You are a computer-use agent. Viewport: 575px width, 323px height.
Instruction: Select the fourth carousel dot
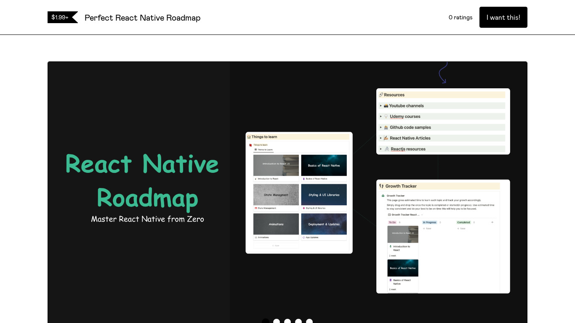(298, 321)
